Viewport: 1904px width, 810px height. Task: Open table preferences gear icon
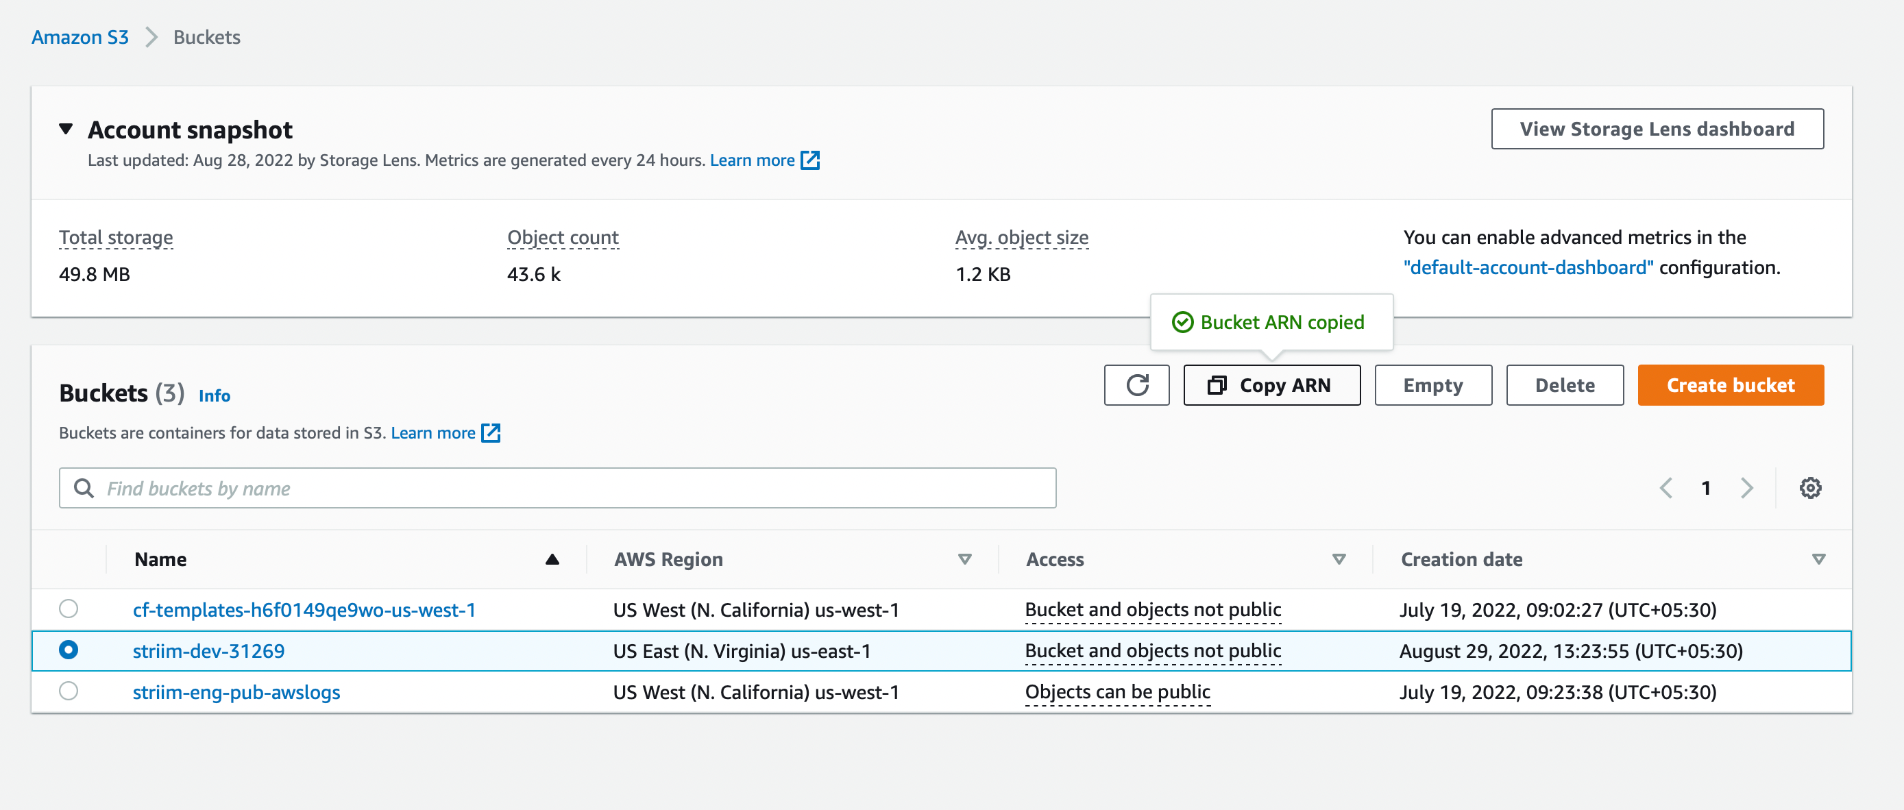[x=1809, y=488]
